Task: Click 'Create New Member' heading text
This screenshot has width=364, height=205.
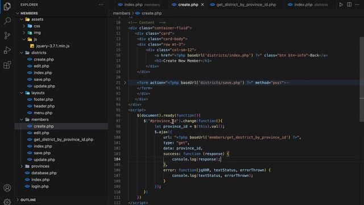Action: pos(182,61)
